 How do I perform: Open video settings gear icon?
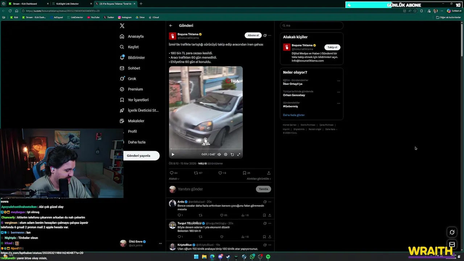pyautogui.click(x=225, y=154)
